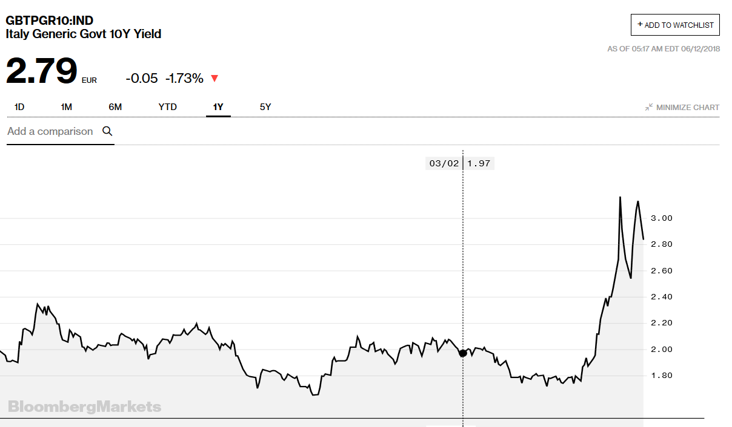Focus the Add a comparison field

point(50,131)
